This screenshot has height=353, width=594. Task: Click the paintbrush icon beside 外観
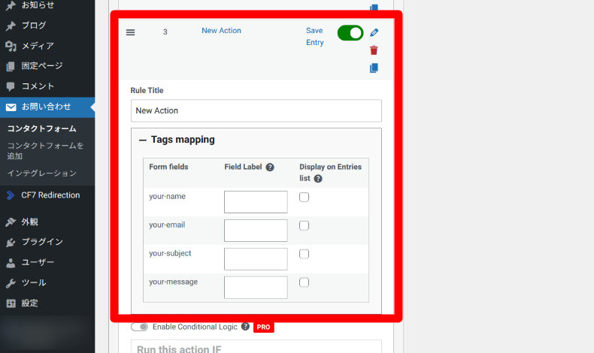tap(11, 222)
